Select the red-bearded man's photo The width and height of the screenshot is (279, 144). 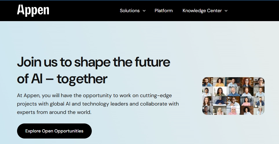(247, 91)
